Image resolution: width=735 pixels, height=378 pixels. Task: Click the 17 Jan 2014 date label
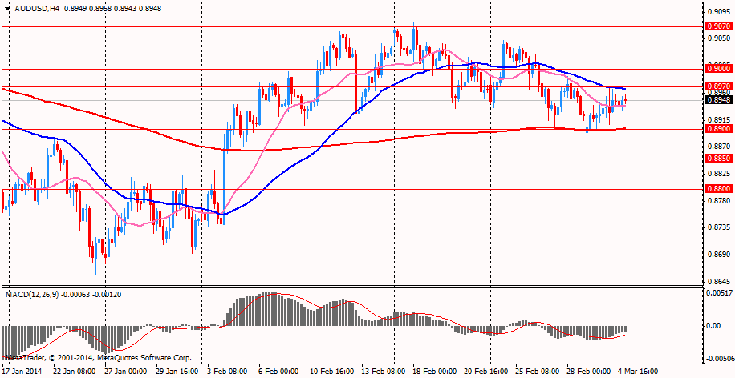coord(22,371)
